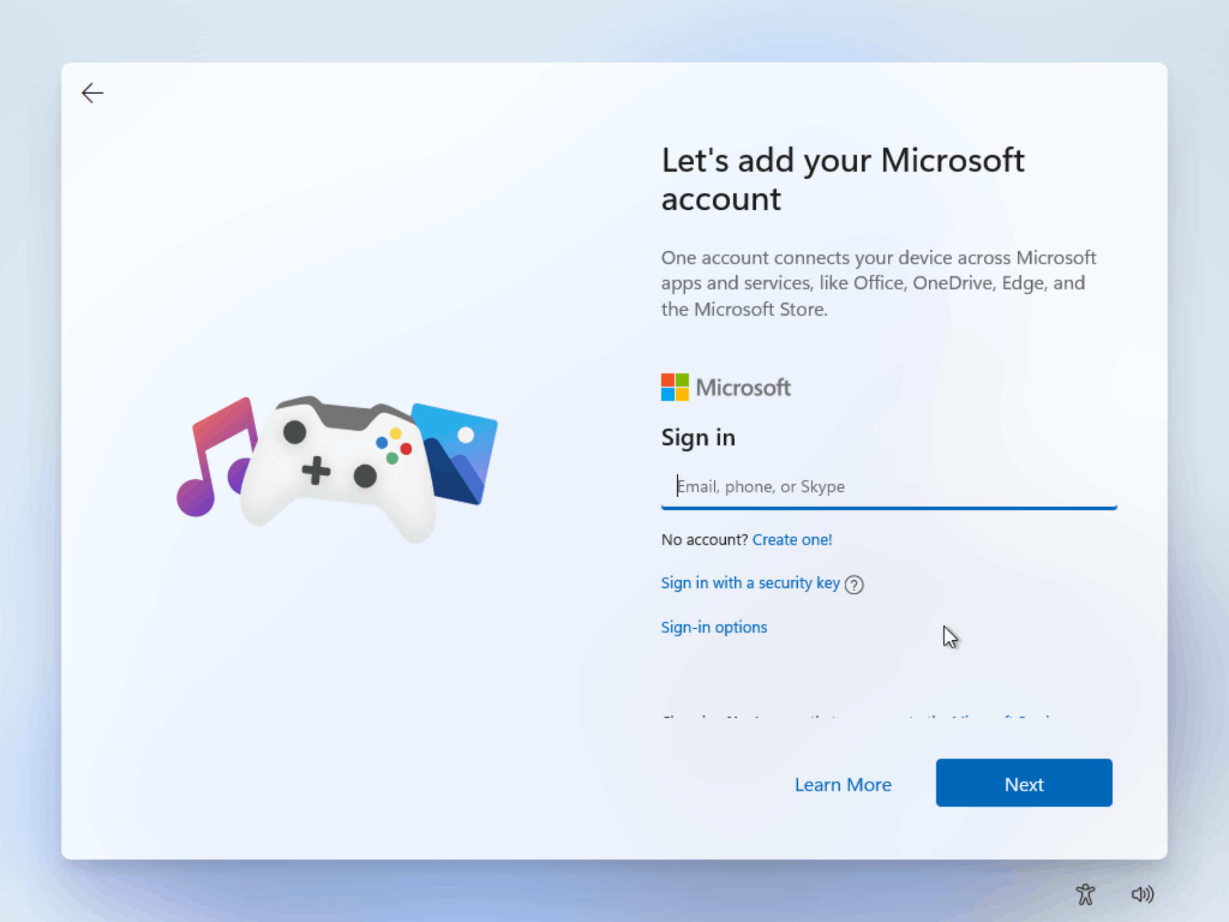Click the Next button to proceed
This screenshot has height=922, width=1229.
(x=1025, y=784)
